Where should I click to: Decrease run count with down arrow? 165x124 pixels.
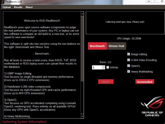pos(103,68)
